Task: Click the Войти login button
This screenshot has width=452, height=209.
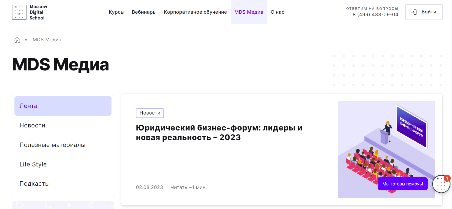Action: pyautogui.click(x=424, y=12)
